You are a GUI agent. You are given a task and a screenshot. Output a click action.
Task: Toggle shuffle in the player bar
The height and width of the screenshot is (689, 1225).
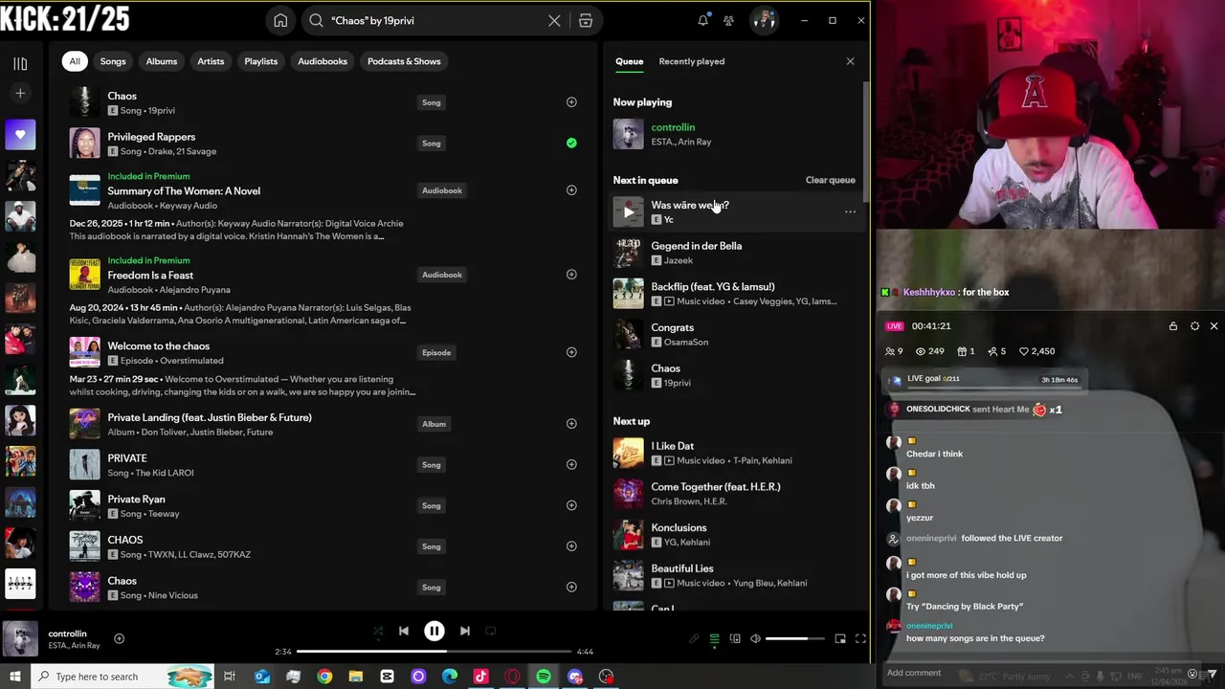point(377,632)
